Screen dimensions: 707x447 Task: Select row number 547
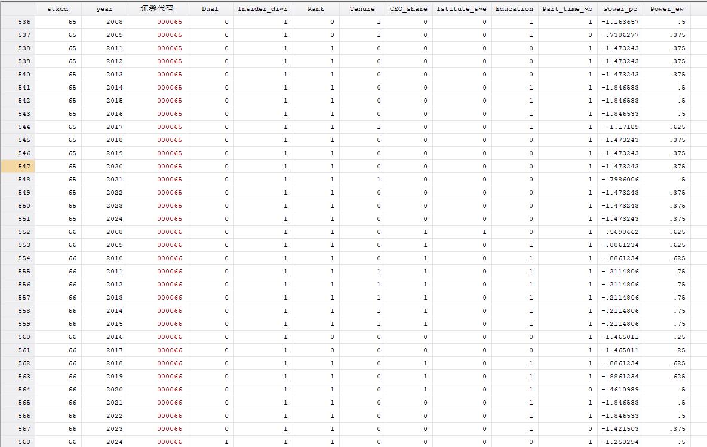pos(18,167)
